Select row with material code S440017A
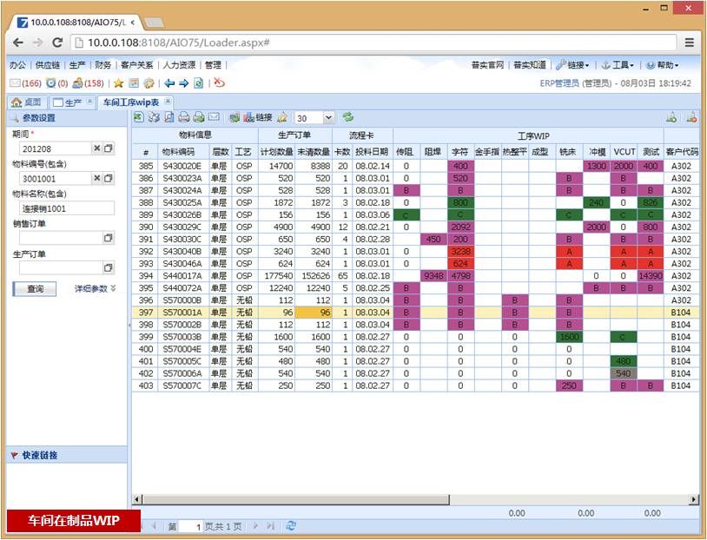This screenshot has height=540, width=707. click(x=415, y=275)
